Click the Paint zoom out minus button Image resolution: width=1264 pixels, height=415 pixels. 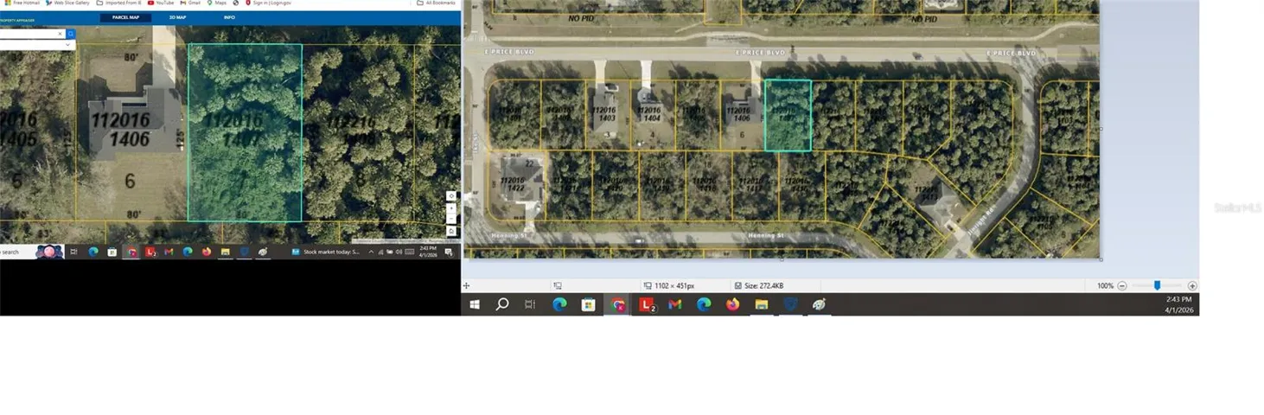coord(1122,285)
